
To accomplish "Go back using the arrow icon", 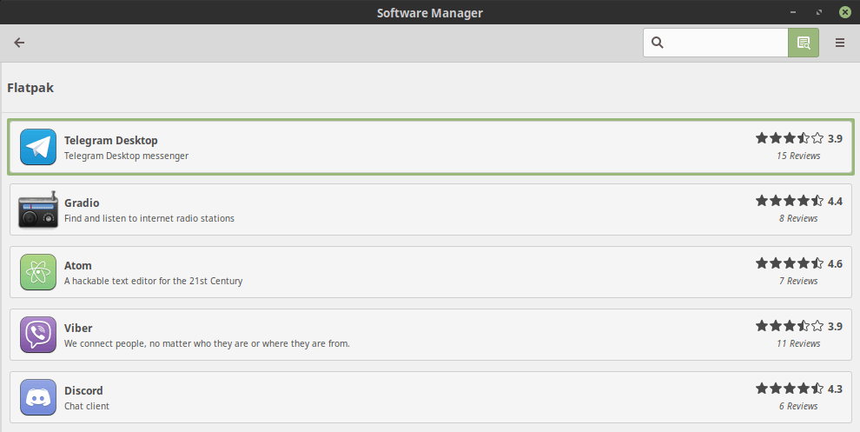I will click(x=19, y=43).
